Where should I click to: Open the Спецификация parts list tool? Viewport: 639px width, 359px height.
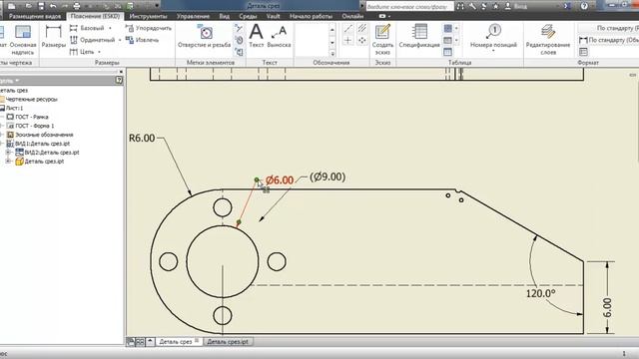[x=419, y=37]
